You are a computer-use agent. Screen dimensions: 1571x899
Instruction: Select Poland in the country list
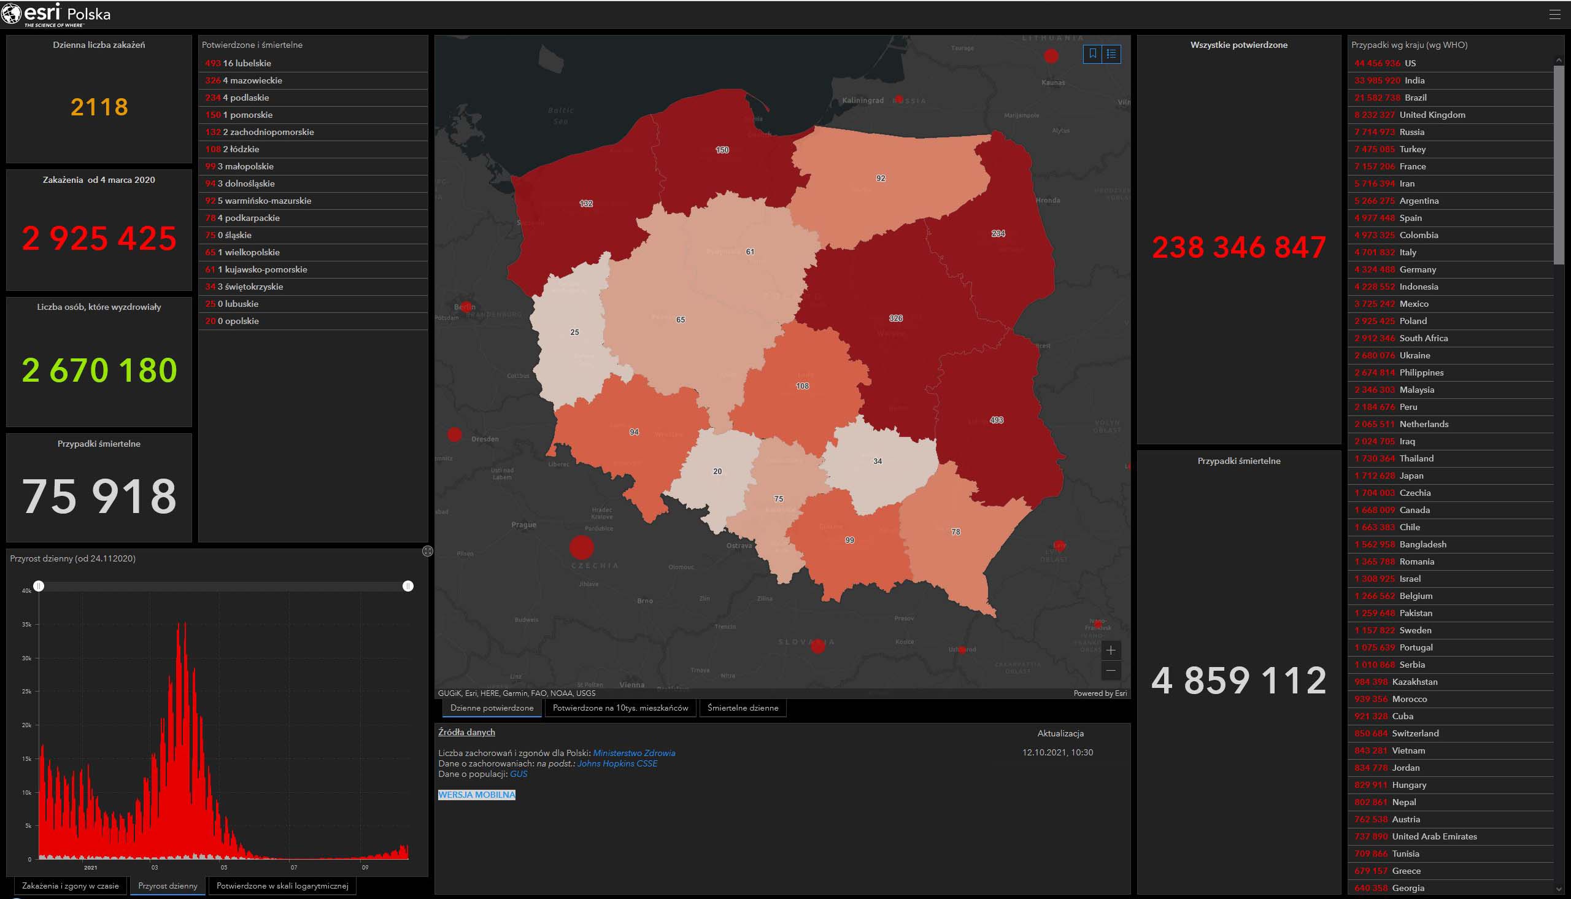[x=1412, y=321]
